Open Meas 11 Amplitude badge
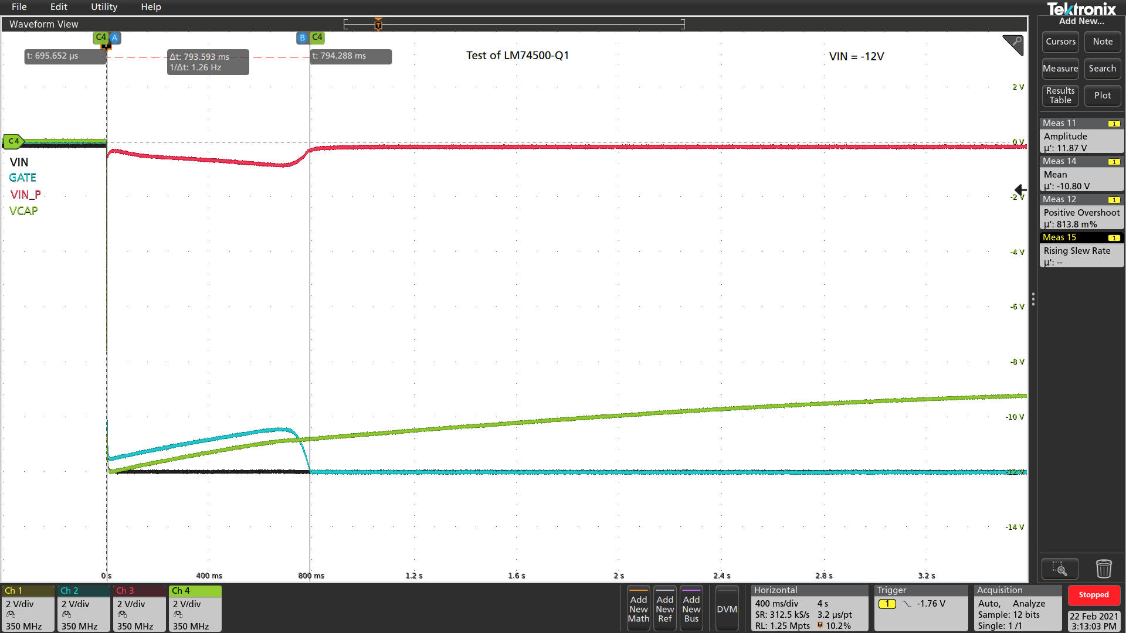Image resolution: width=1126 pixels, height=633 pixels. pos(1081,136)
